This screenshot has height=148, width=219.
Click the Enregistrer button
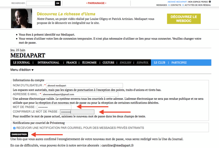(19, 134)
